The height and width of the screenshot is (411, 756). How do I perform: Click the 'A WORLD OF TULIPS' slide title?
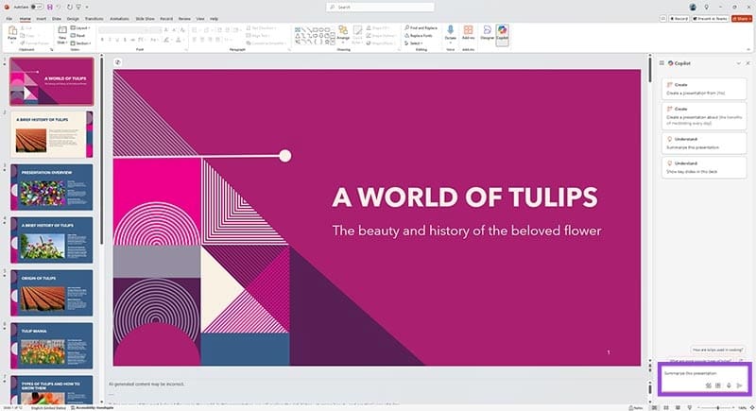point(465,197)
